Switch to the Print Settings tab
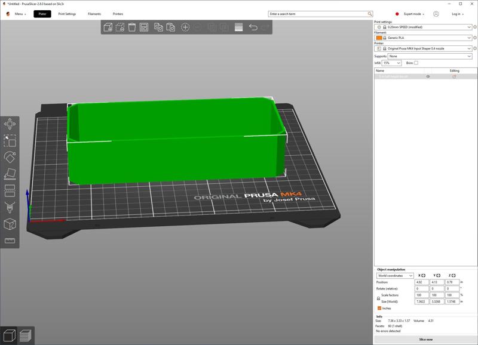The height and width of the screenshot is (345, 478). point(67,14)
